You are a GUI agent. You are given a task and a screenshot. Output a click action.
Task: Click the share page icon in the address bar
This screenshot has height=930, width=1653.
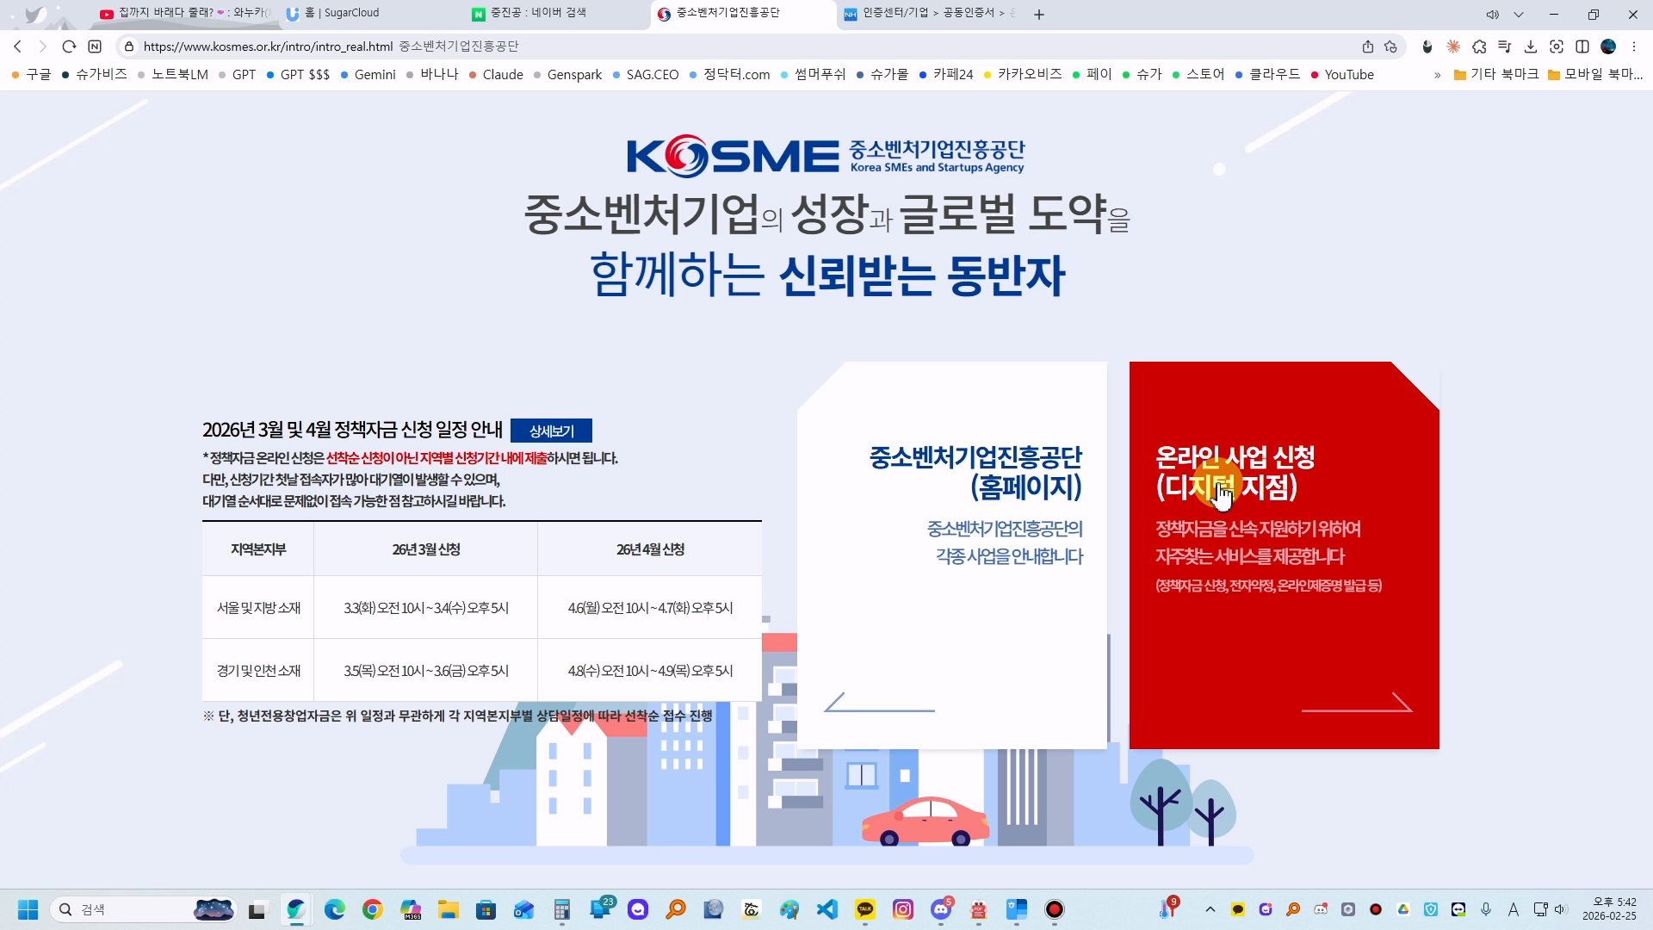tap(1367, 46)
